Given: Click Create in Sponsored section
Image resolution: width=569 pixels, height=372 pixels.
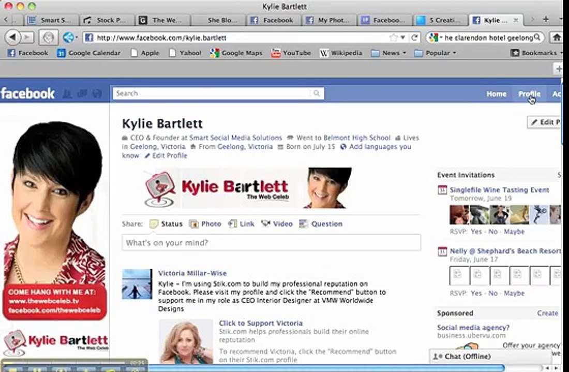Looking at the screenshot, I should 548,313.
